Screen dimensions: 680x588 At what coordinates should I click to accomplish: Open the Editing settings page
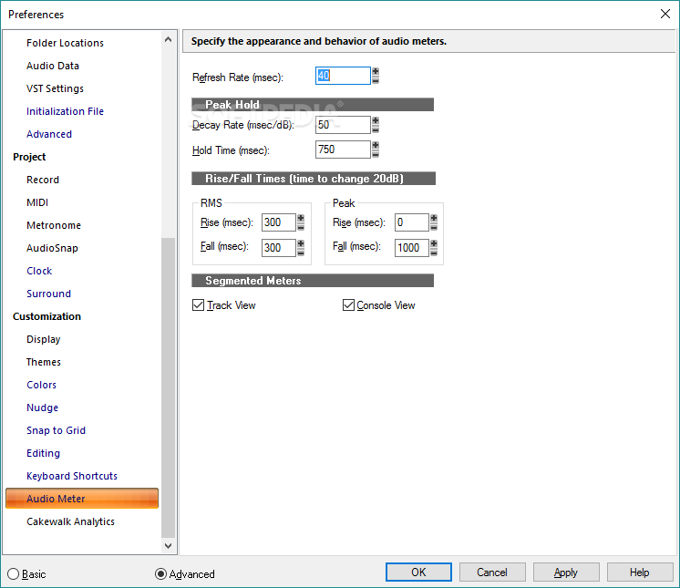(43, 453)
